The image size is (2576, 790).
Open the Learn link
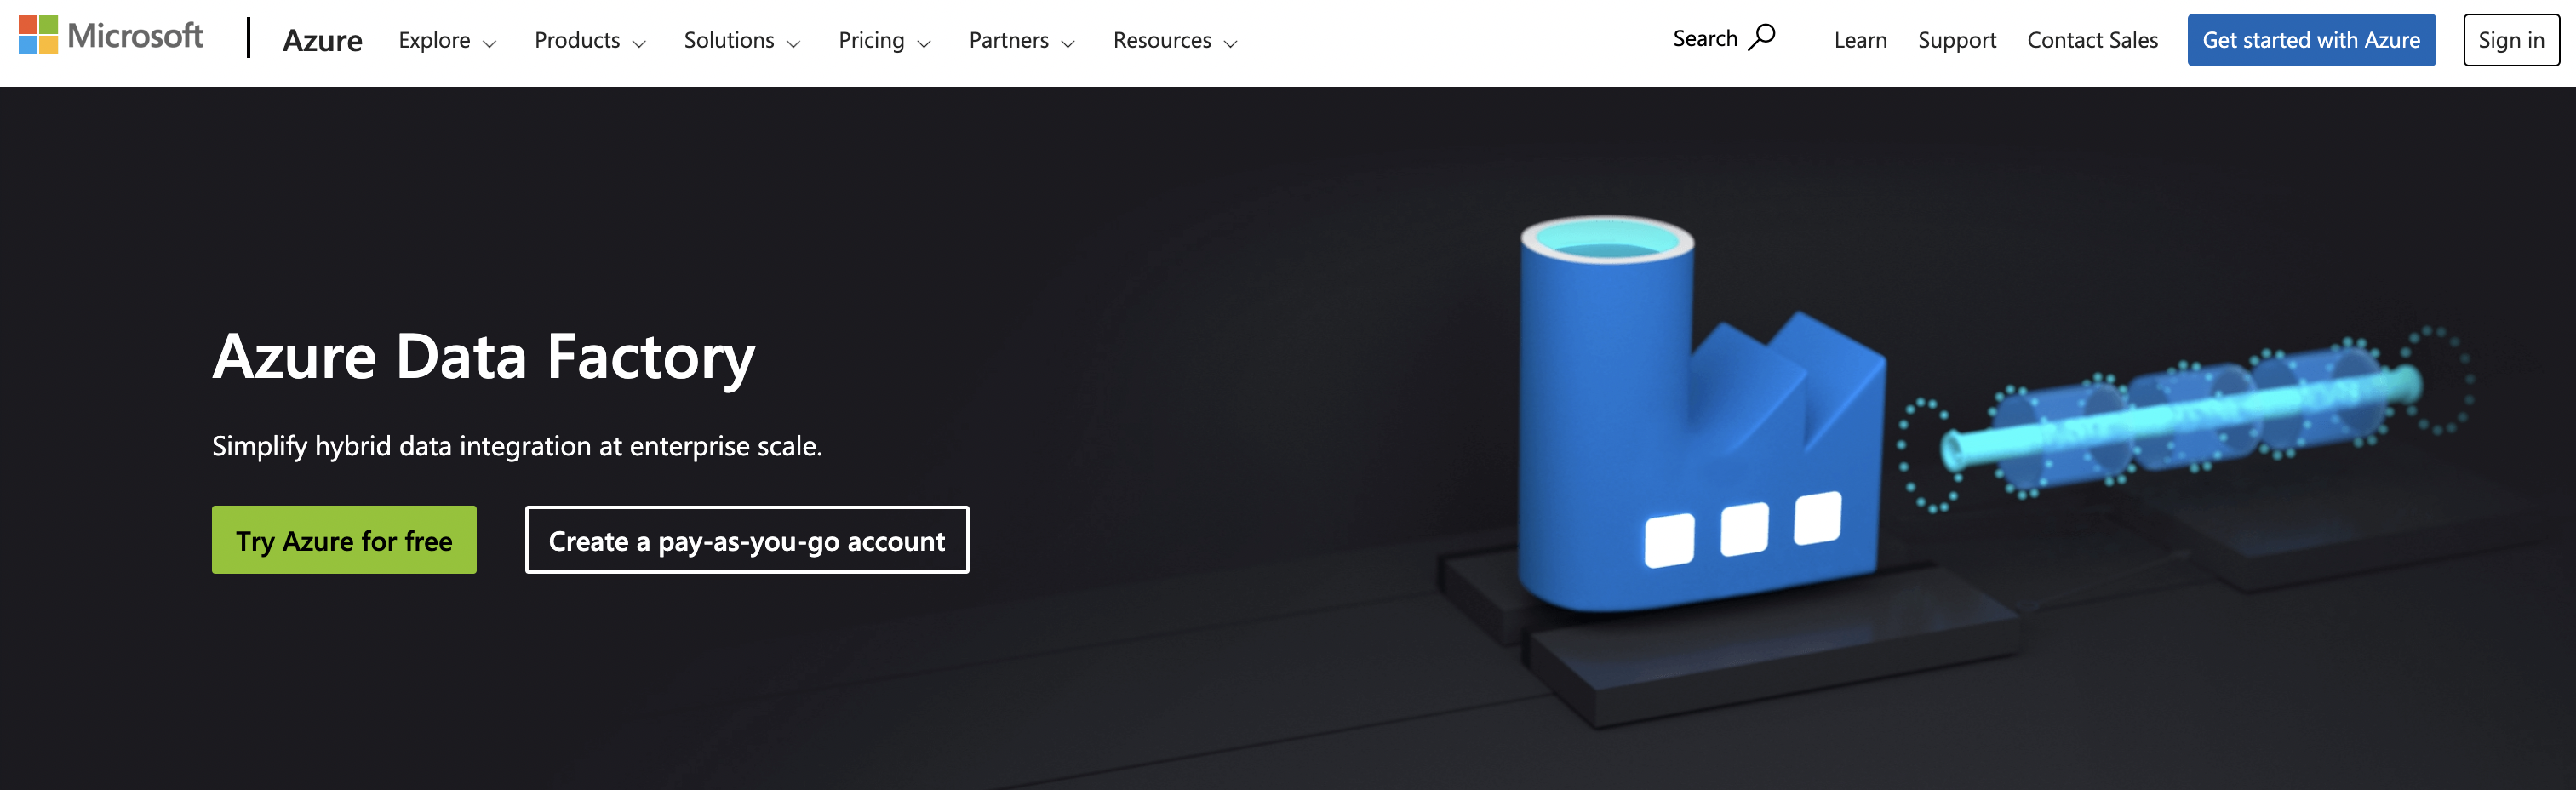pos(1860,40)
